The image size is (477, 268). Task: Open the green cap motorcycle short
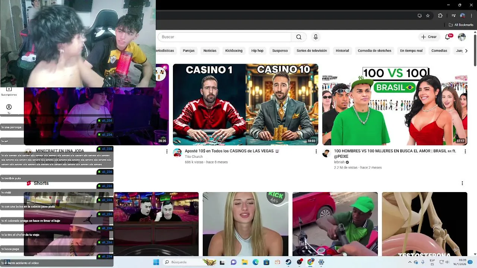[335, 224]
